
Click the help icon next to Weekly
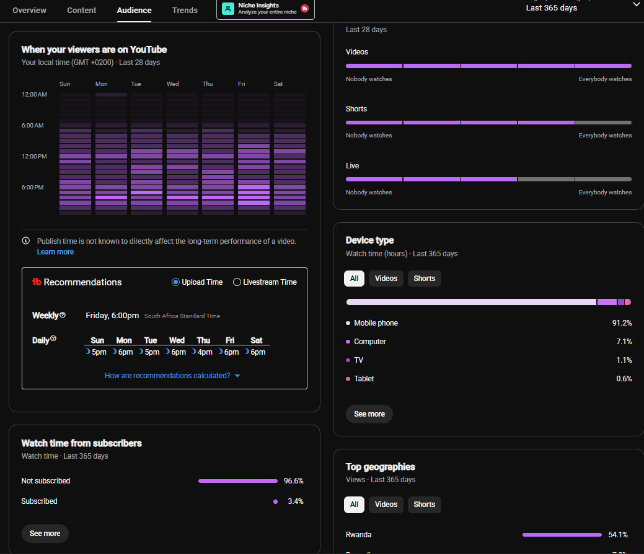click(x=63, y=315)
